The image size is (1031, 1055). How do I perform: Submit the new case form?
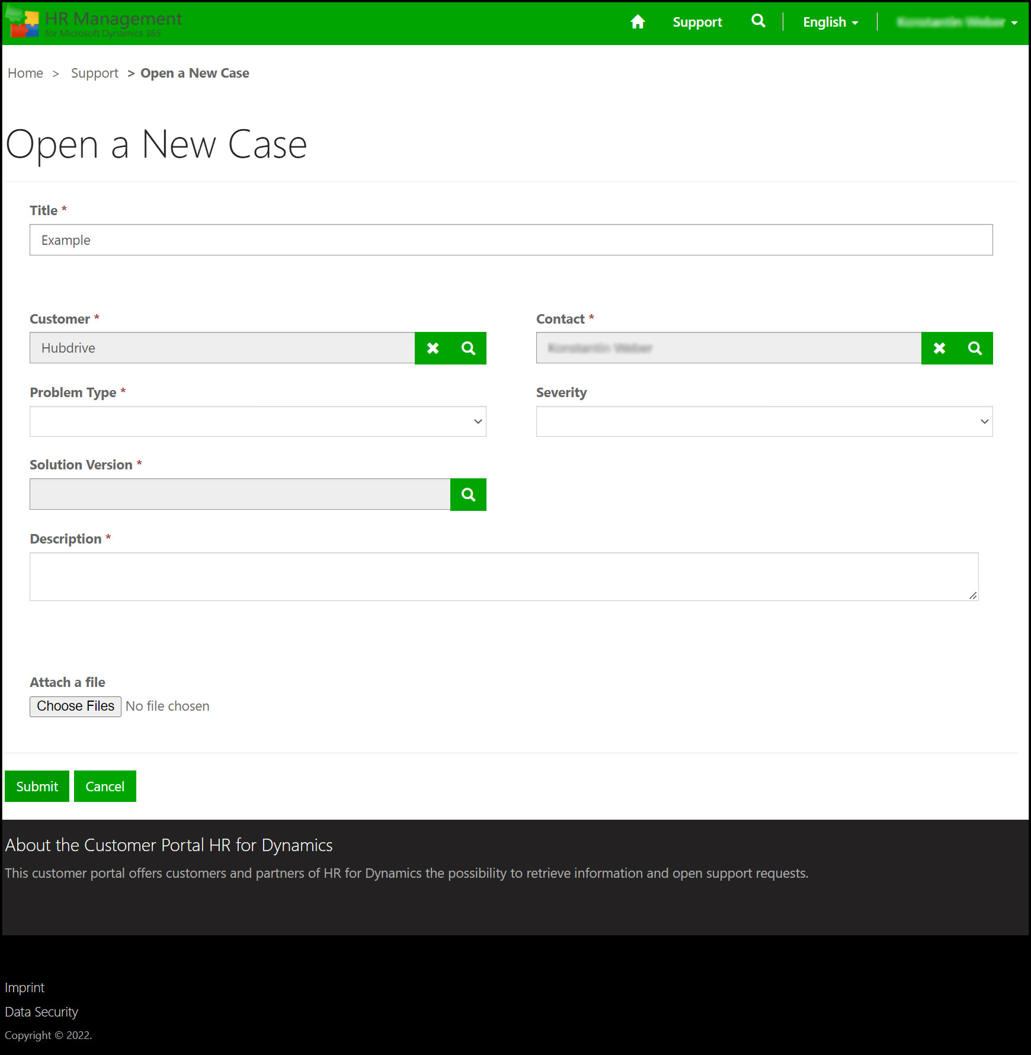(x=37, y=787)
